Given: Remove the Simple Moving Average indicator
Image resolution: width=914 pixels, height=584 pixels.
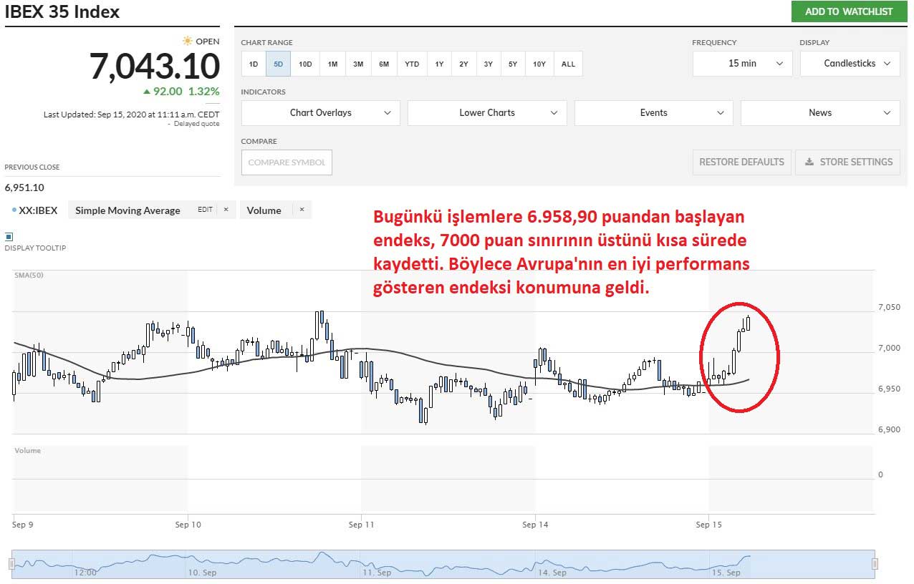Looking at the screenshot, I should coord(226,210).
